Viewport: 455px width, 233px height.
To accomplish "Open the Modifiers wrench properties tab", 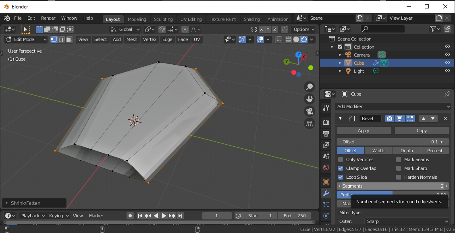I will click(x=326, y=194).
